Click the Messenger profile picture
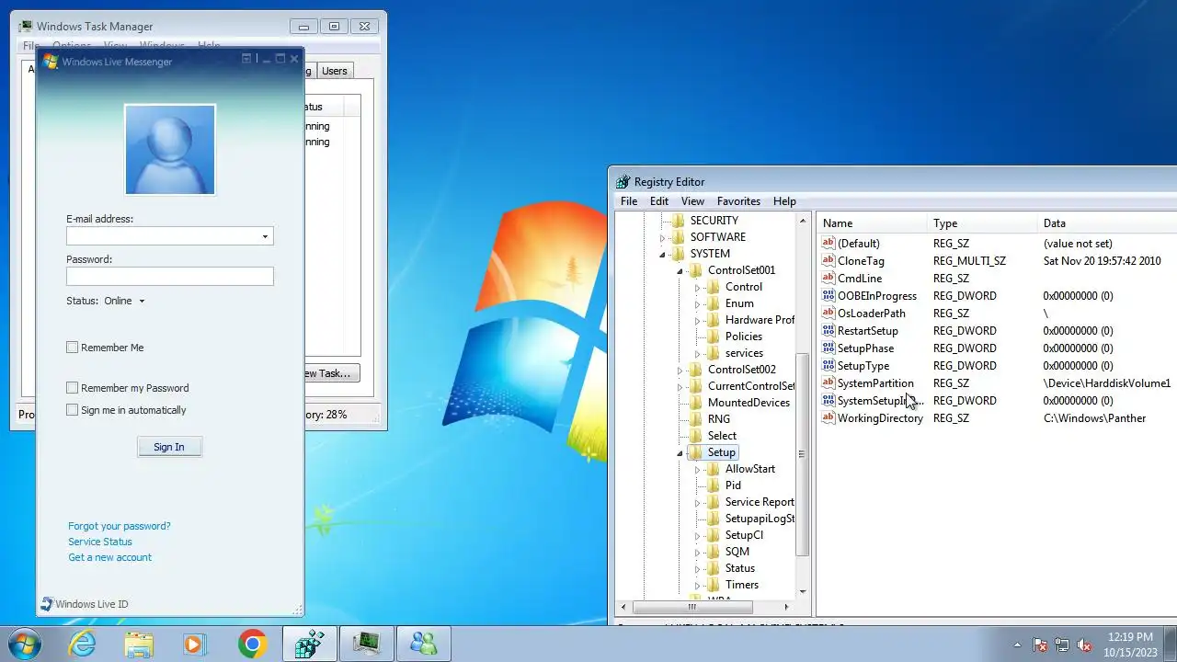Viewport: 1177px width, 662px height. (170, 149)
